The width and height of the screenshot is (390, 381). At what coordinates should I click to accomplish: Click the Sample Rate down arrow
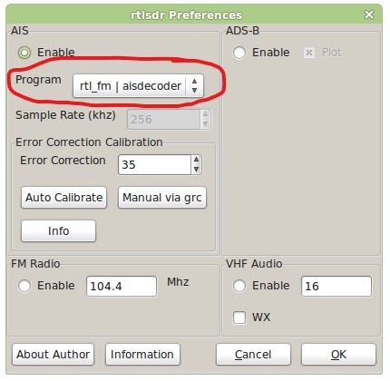click(x=205, y=124)
